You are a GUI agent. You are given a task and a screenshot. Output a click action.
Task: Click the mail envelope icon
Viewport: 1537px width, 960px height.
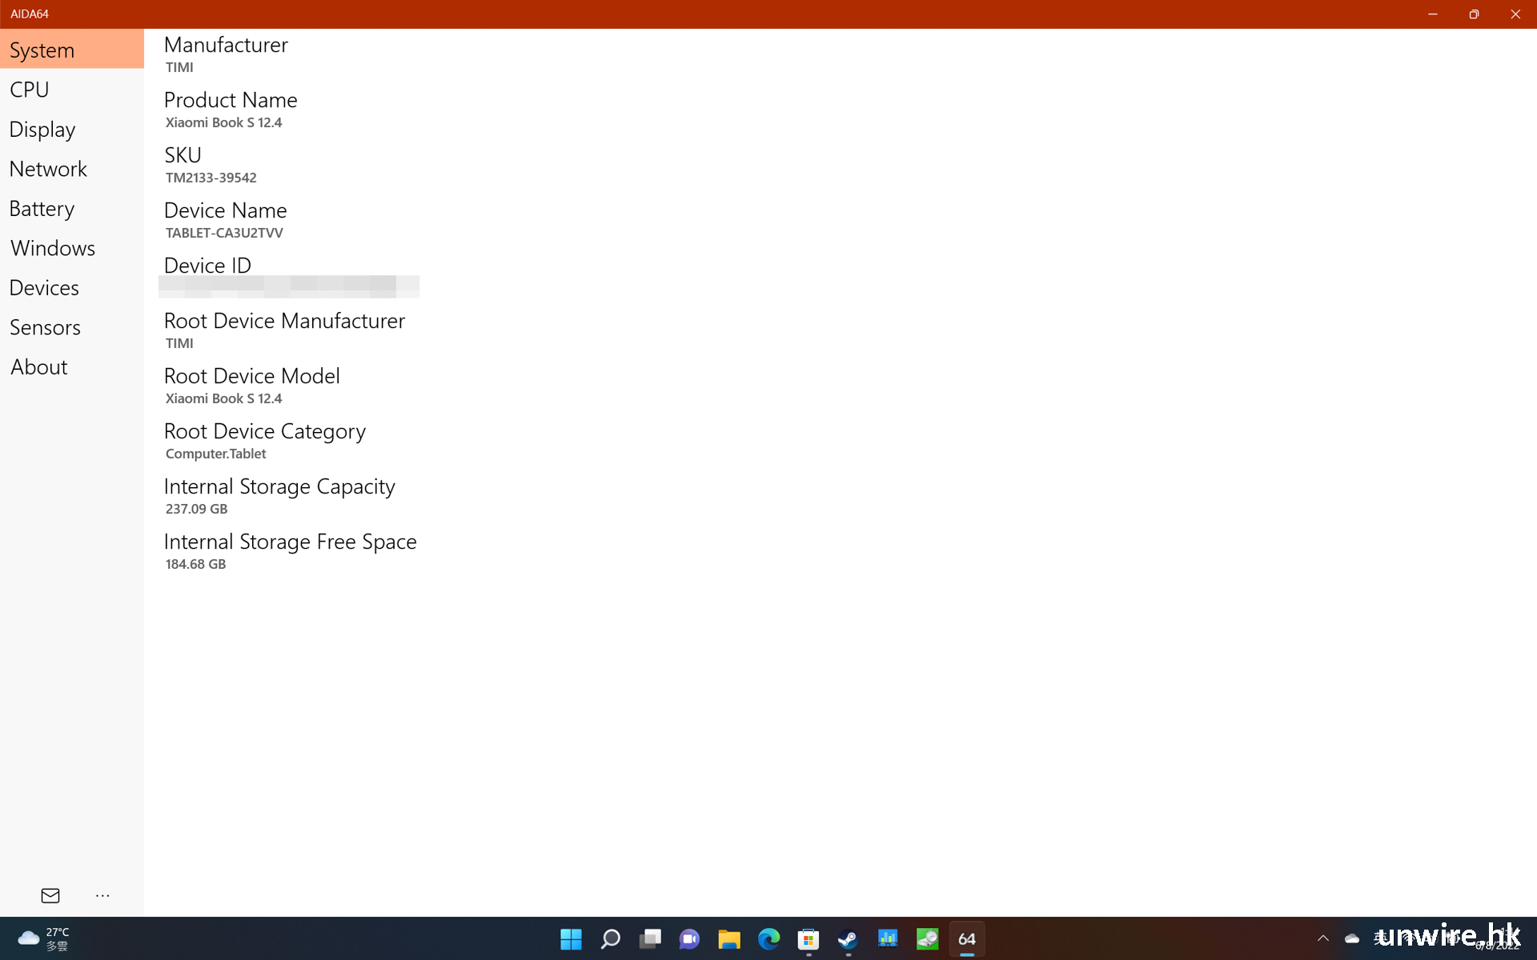[x=50, y=895]
